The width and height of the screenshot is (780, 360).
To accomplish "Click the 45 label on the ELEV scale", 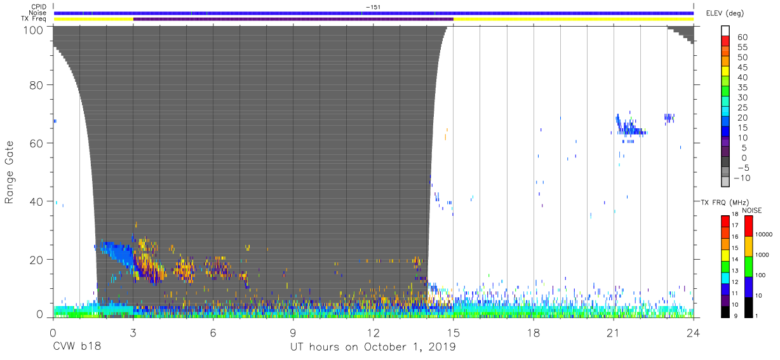I will [x=743, y=67].
